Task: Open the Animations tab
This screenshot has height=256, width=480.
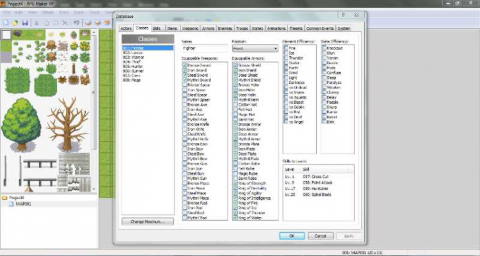Action: tap(276, 28)
